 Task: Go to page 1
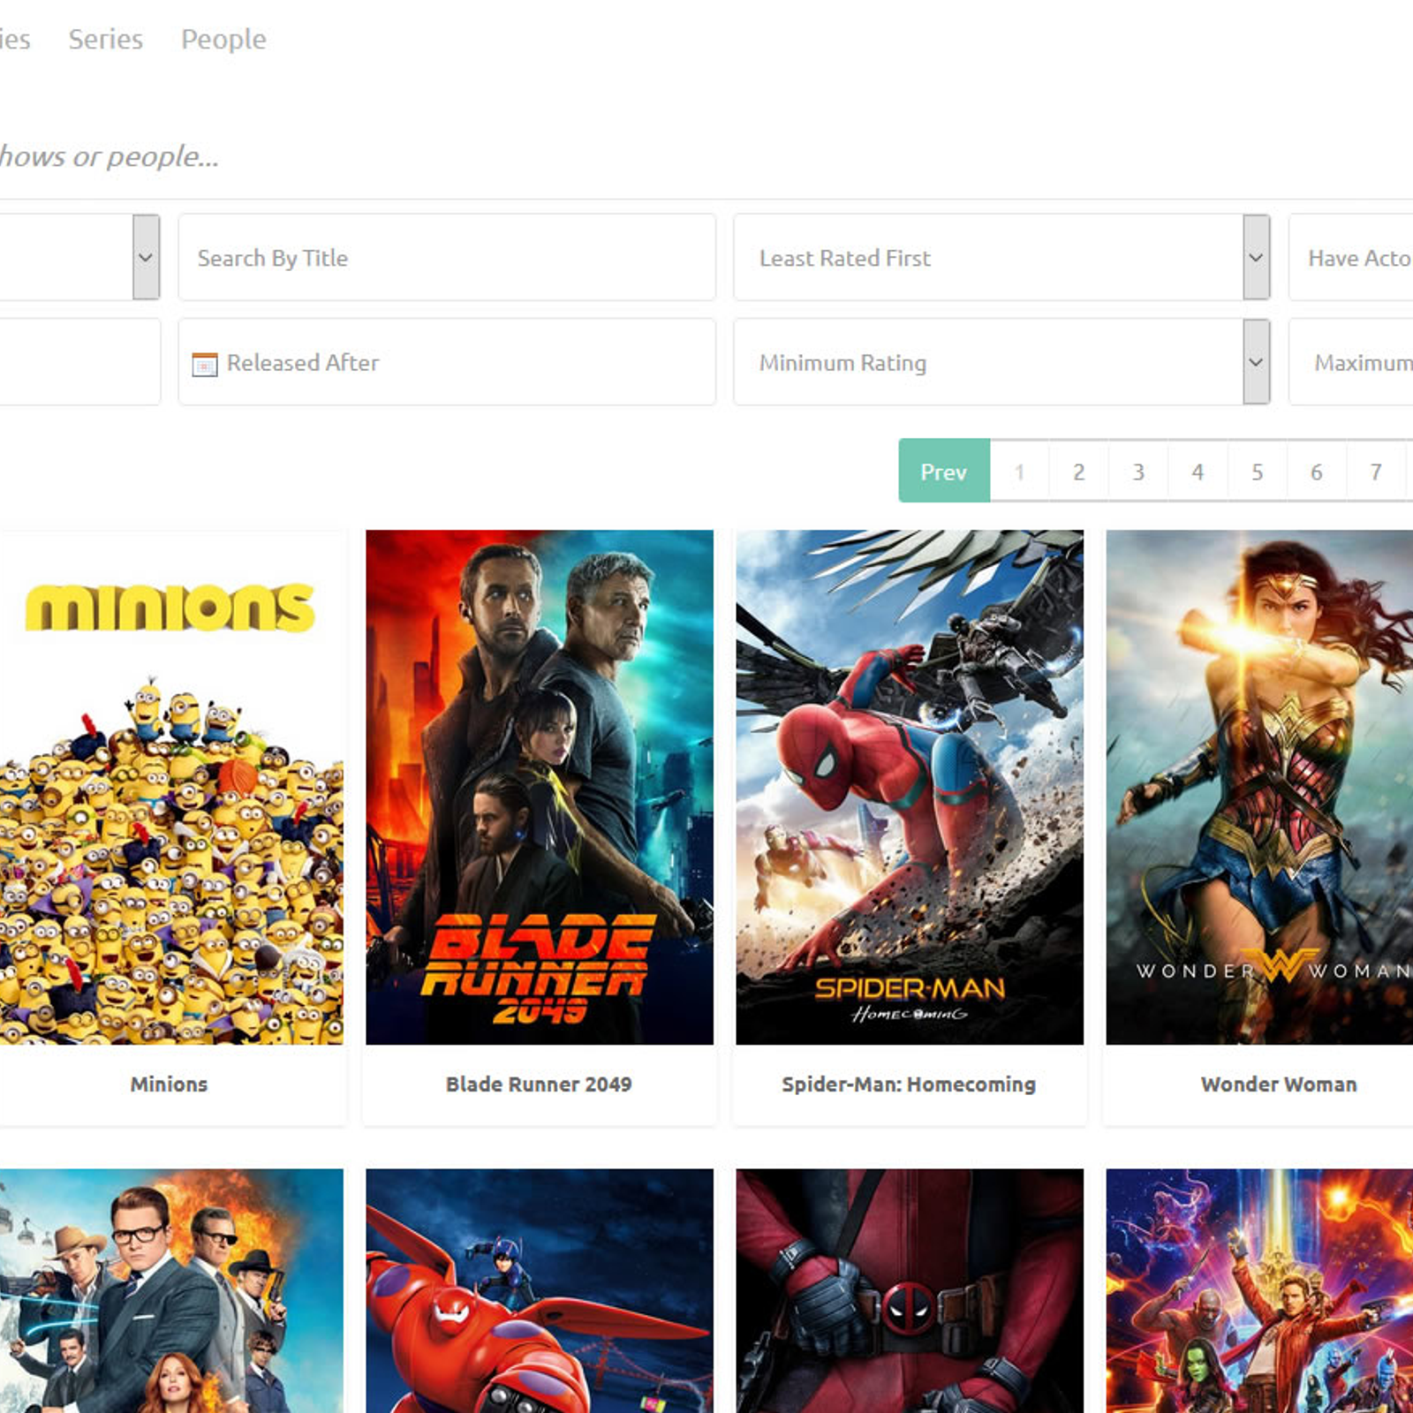1019,472
